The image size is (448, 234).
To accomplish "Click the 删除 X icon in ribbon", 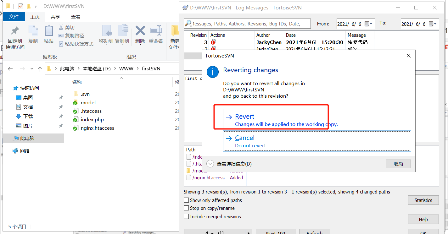I will pyautogui.click(x=140, y=30).
